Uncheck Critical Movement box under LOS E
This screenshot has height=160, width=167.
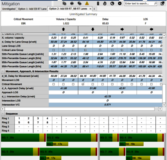[83, 84]
